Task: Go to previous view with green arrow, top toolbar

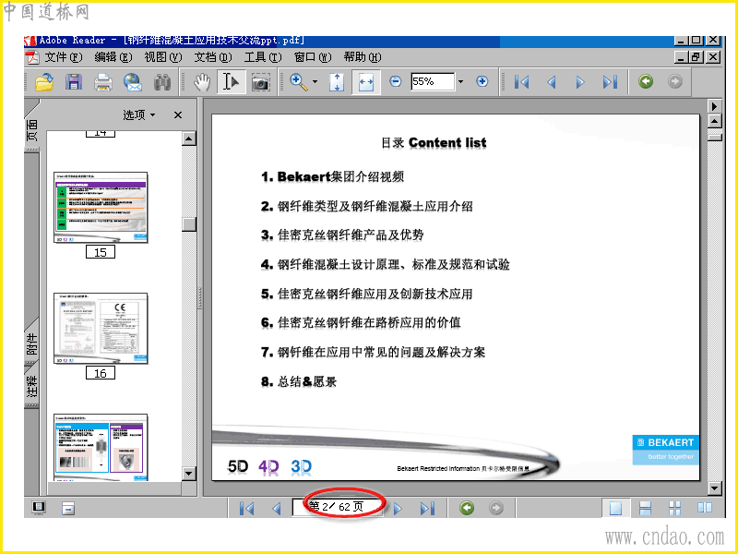Action: 646,81
